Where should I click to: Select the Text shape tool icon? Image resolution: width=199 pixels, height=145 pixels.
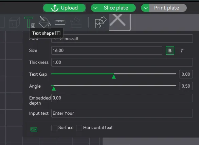(30, 22)
